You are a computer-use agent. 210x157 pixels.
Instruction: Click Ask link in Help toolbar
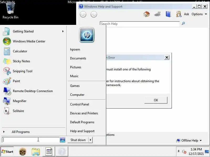(x=186, y=14)
